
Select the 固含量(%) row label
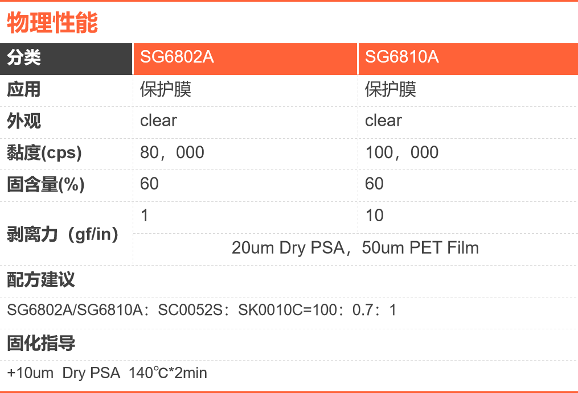46,184
